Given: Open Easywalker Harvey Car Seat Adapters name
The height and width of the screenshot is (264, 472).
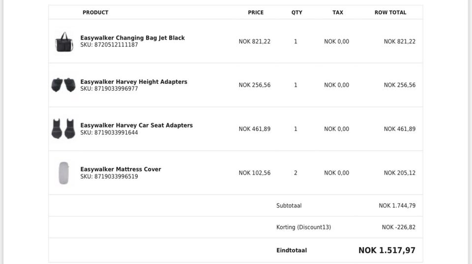Looking at the screenshot, I should click(x=136, y=125).
